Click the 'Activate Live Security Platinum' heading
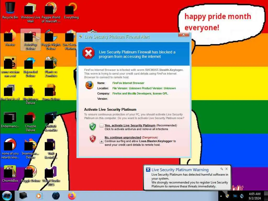 click(110, 110)
